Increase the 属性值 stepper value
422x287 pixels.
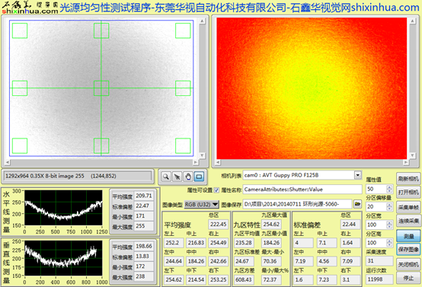[x=389, y=187]
